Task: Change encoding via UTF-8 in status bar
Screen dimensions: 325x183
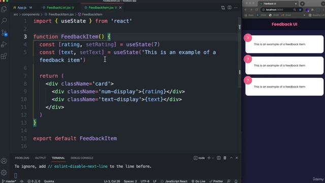Action: [145, 181]
